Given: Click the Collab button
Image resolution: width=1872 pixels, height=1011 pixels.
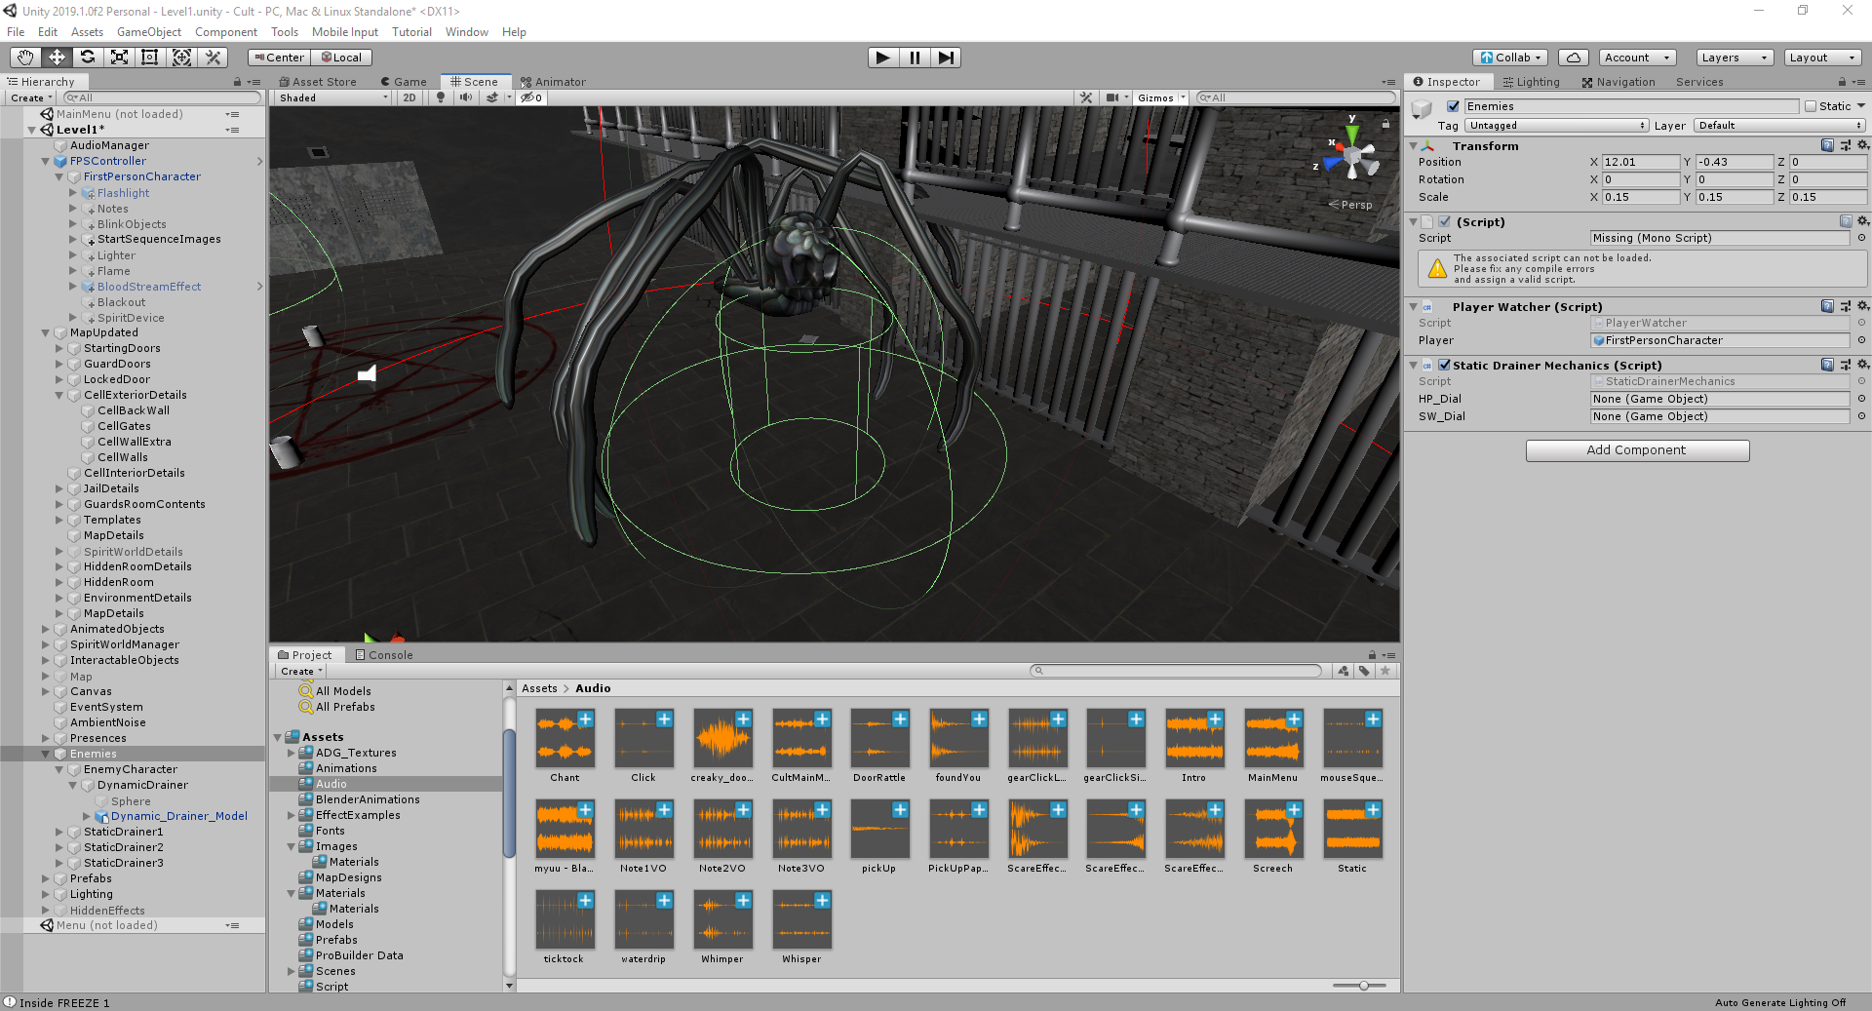Looking at the screenshot, I should click(1509, 58).
